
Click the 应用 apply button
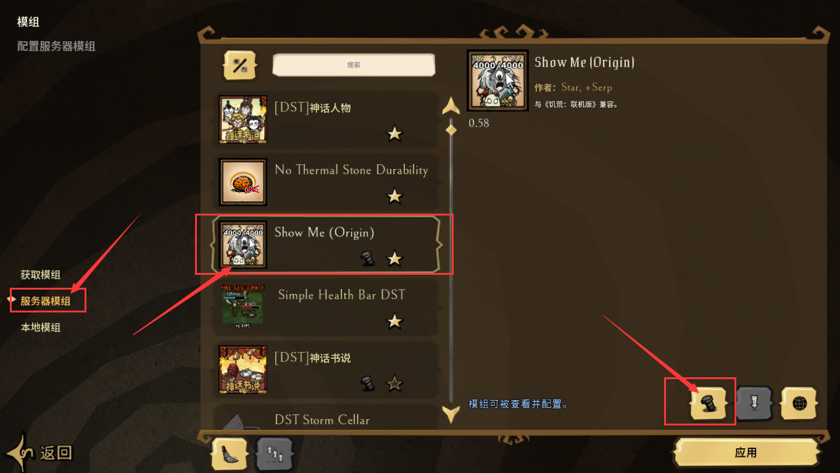click(x=746, y=453)
